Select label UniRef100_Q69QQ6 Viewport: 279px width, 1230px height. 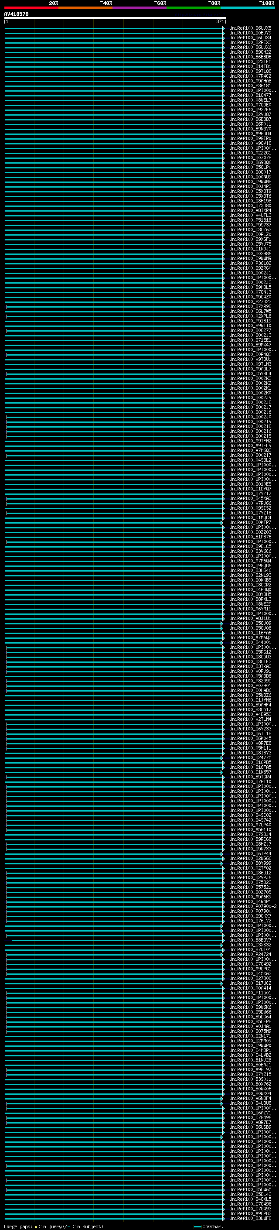point(250,162)
